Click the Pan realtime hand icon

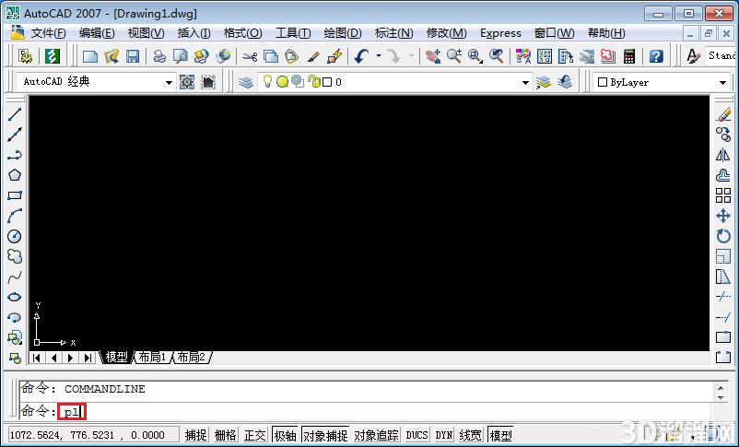tap(432, 56)
